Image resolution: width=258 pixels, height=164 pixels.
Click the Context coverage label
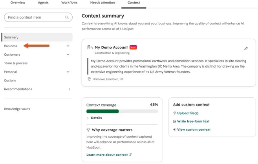pos(101,105)
